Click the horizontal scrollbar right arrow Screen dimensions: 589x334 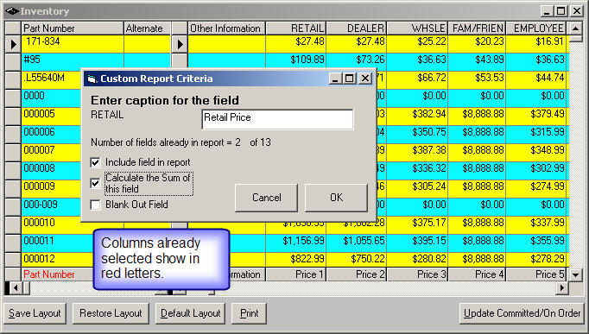point(562,288)
